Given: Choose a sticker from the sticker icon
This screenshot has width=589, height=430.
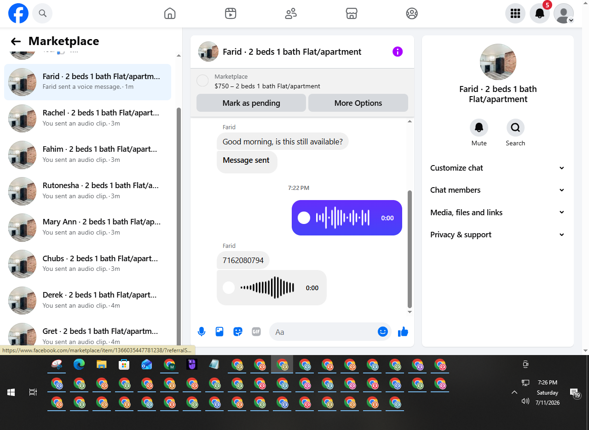Looking at the screenshot, I should click(238, 332).
